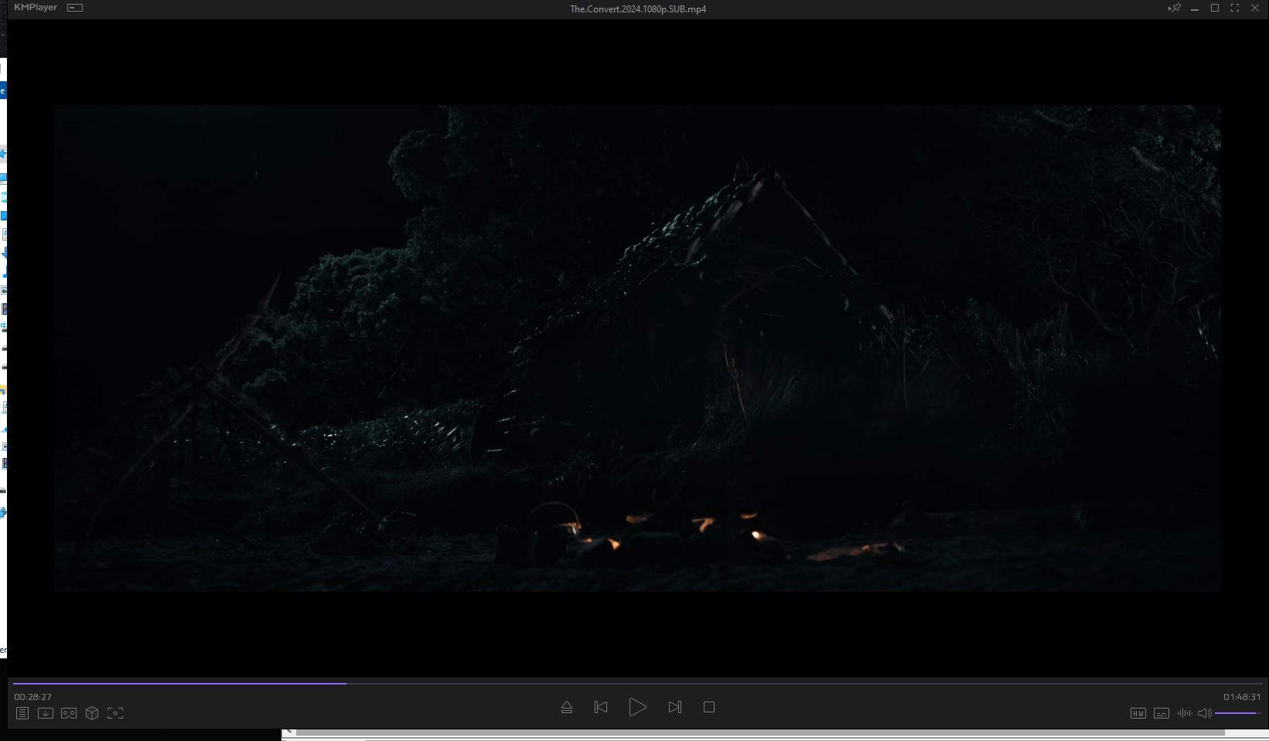Enter fullscreen using the title bar icon
1269x741 pixels.
point(1235,9)
